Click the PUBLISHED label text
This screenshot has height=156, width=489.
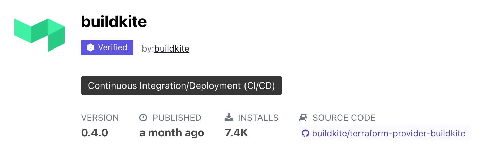[x=177, y=118]
